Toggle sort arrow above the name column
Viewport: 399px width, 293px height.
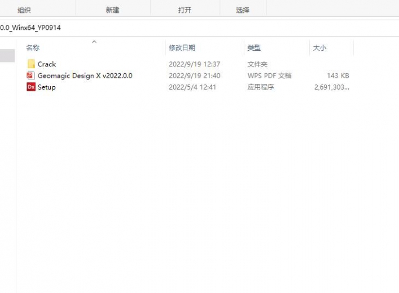pyautogui.click(x=94, y=42)
